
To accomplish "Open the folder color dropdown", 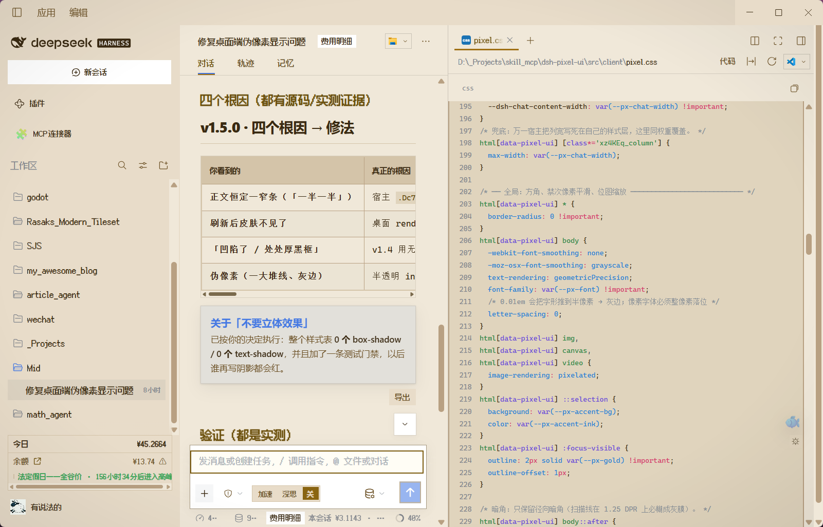I will pos(398,41).
